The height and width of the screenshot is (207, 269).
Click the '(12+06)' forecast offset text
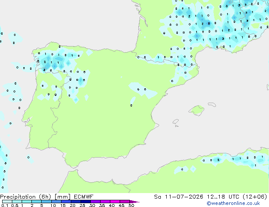coord(255,197)
